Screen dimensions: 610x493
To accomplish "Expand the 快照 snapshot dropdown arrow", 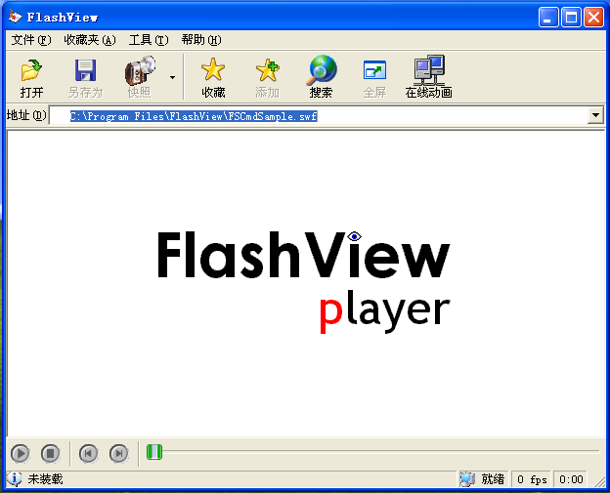I will pyautogui.click(x=172, y=77).
